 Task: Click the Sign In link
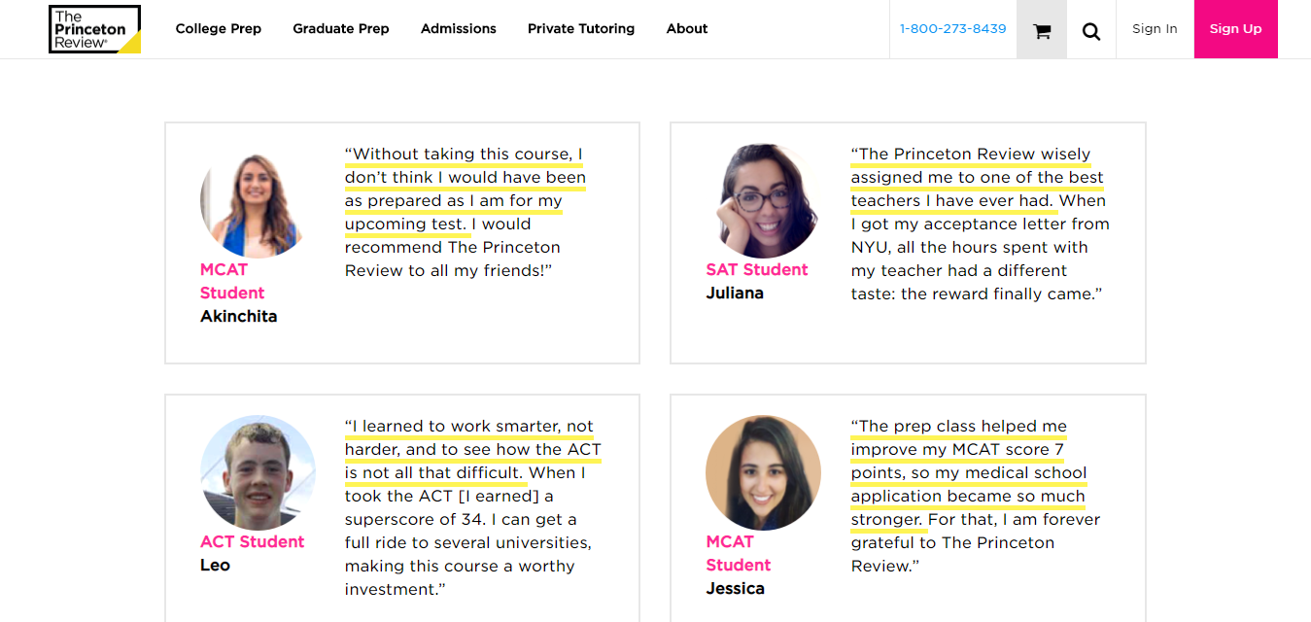tap(1155, 29)
